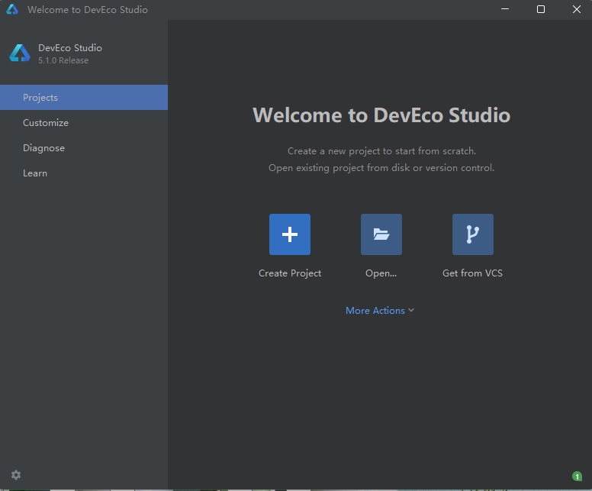Open settings via the gear icon

[x=16, y=475]
